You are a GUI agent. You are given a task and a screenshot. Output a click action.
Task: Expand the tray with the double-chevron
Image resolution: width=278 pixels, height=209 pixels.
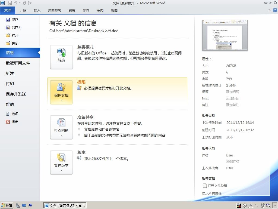pos(275,206)
